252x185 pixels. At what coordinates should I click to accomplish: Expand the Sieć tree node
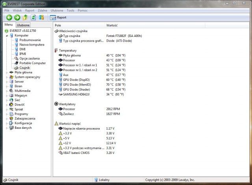7,100
